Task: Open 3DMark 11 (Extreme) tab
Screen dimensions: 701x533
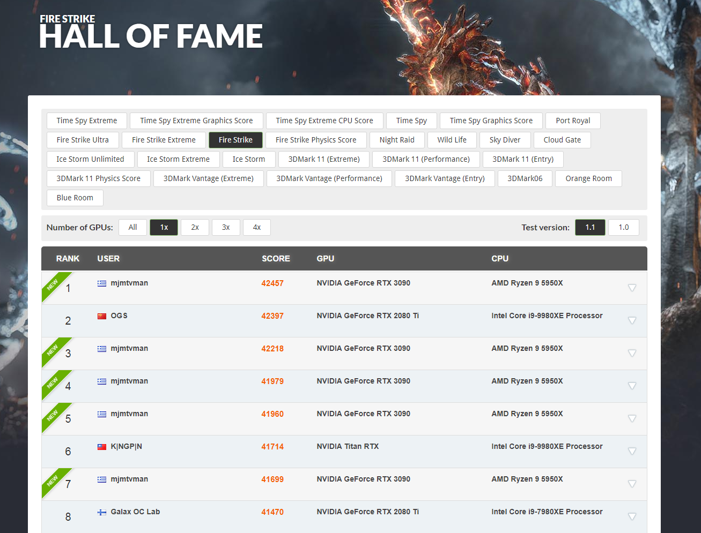Action: click(x=324, y=159)
